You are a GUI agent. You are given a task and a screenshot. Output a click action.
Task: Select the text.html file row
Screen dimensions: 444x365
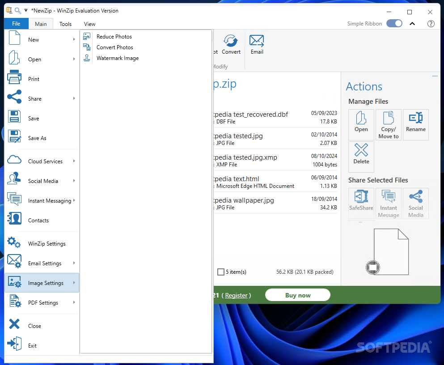point(275,182)
